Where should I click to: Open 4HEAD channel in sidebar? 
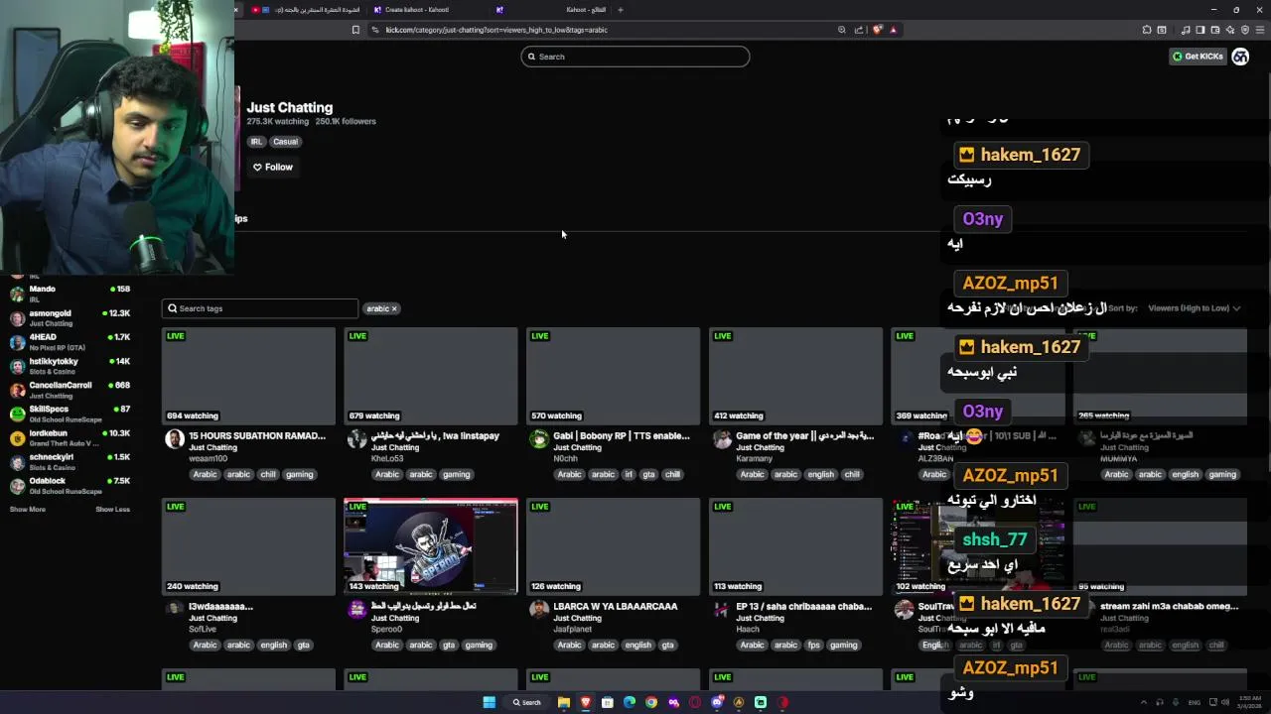[70, 342]
